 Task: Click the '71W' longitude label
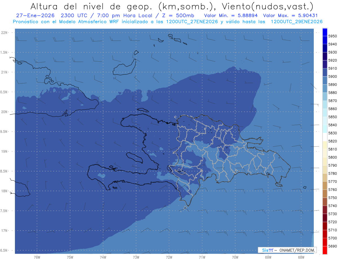202,257
